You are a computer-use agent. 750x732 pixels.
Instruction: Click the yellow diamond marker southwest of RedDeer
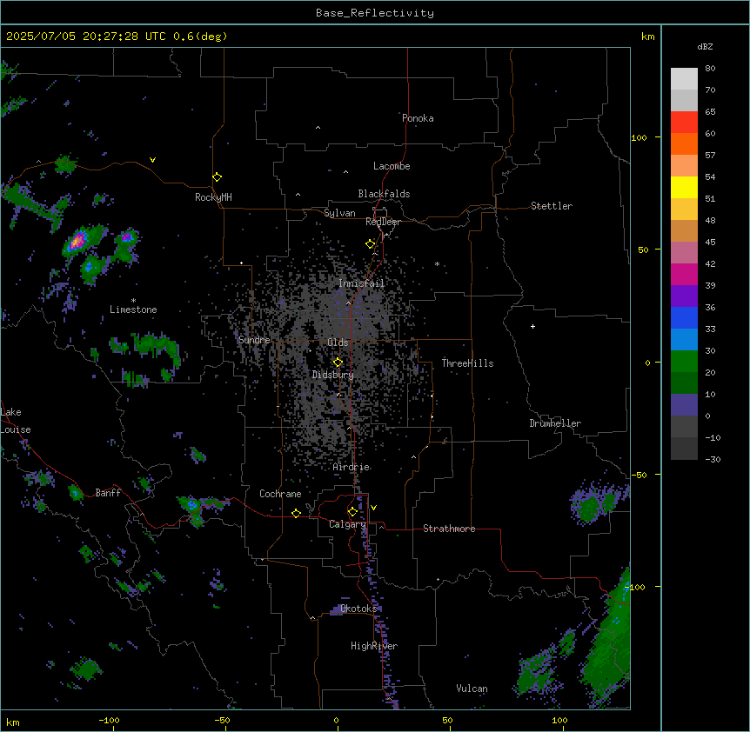click(x=371, y=244)
